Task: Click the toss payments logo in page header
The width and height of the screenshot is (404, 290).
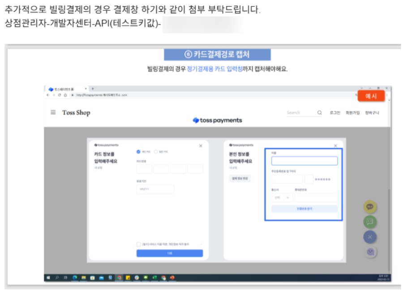Action: point(218,120)
